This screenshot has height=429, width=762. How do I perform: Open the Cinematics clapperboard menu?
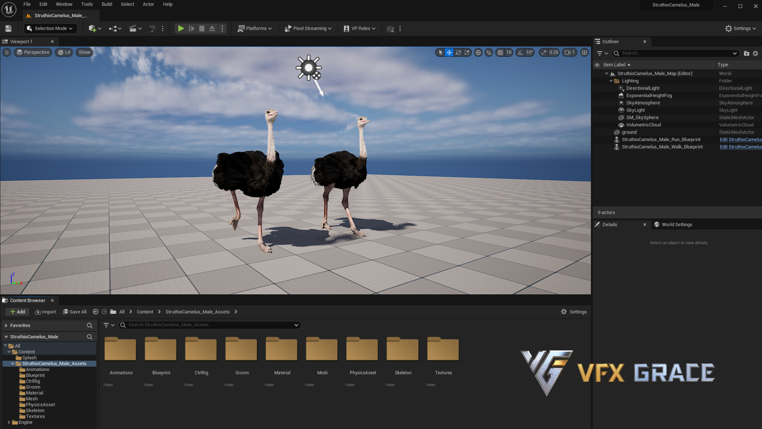tap(135, 29)
